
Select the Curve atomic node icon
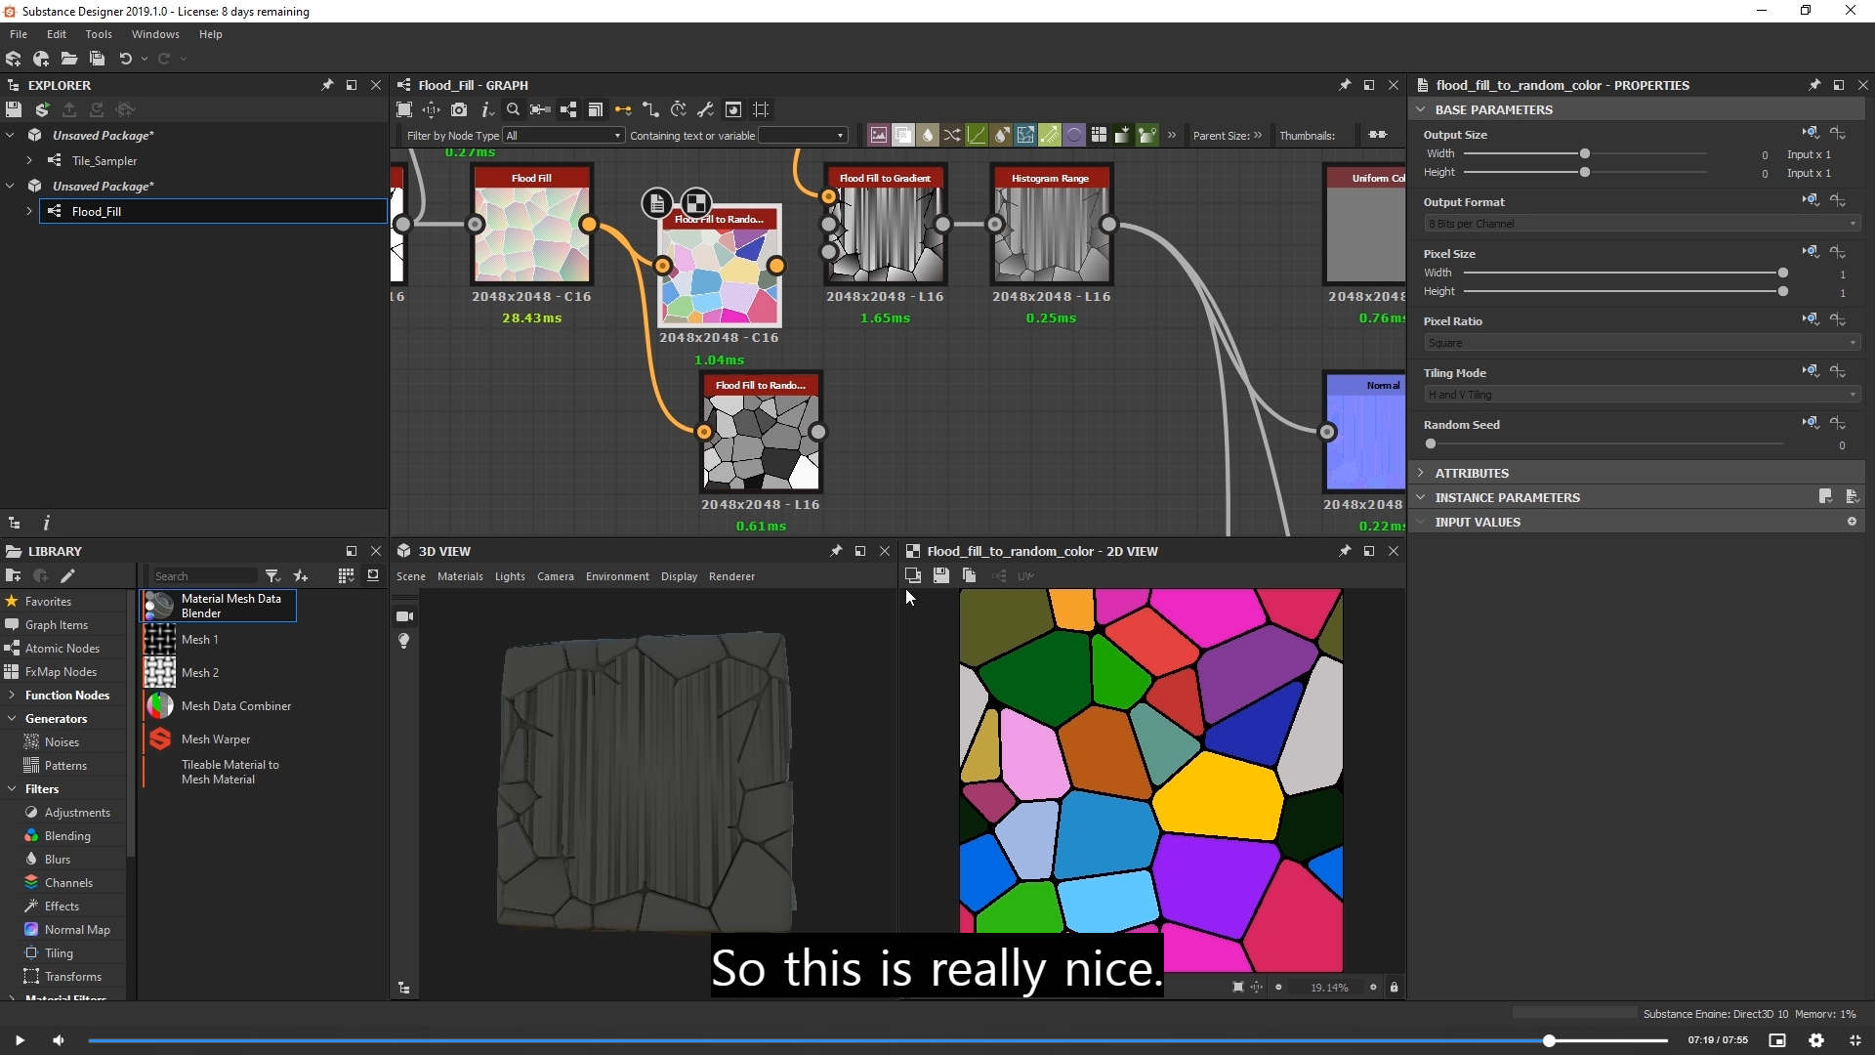point(977,135)
